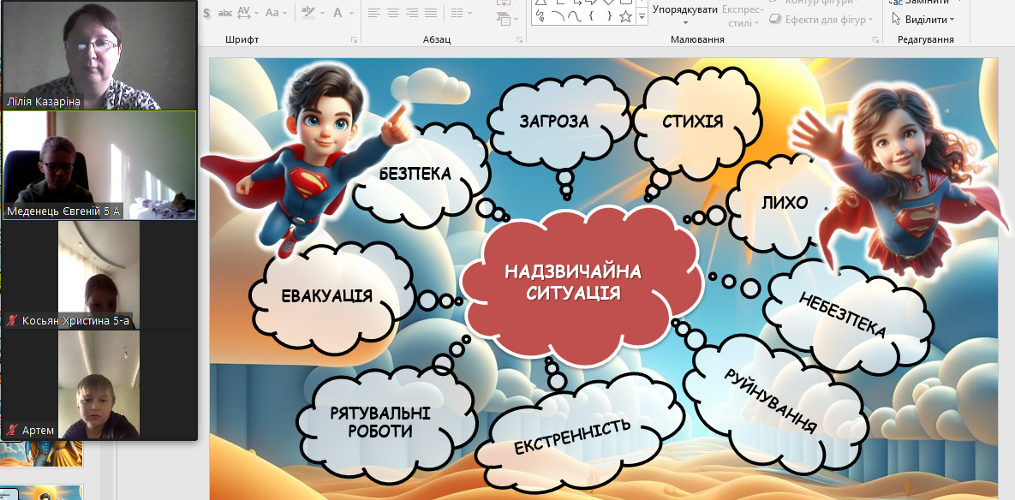This screenshot has width=1015, height=500.
Task: Click the font color A button
Action: pos(337,12)
